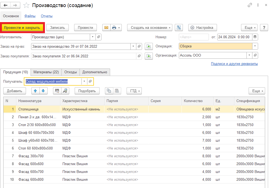Copy rows icon in table toolbar

(x=109, y=91)
